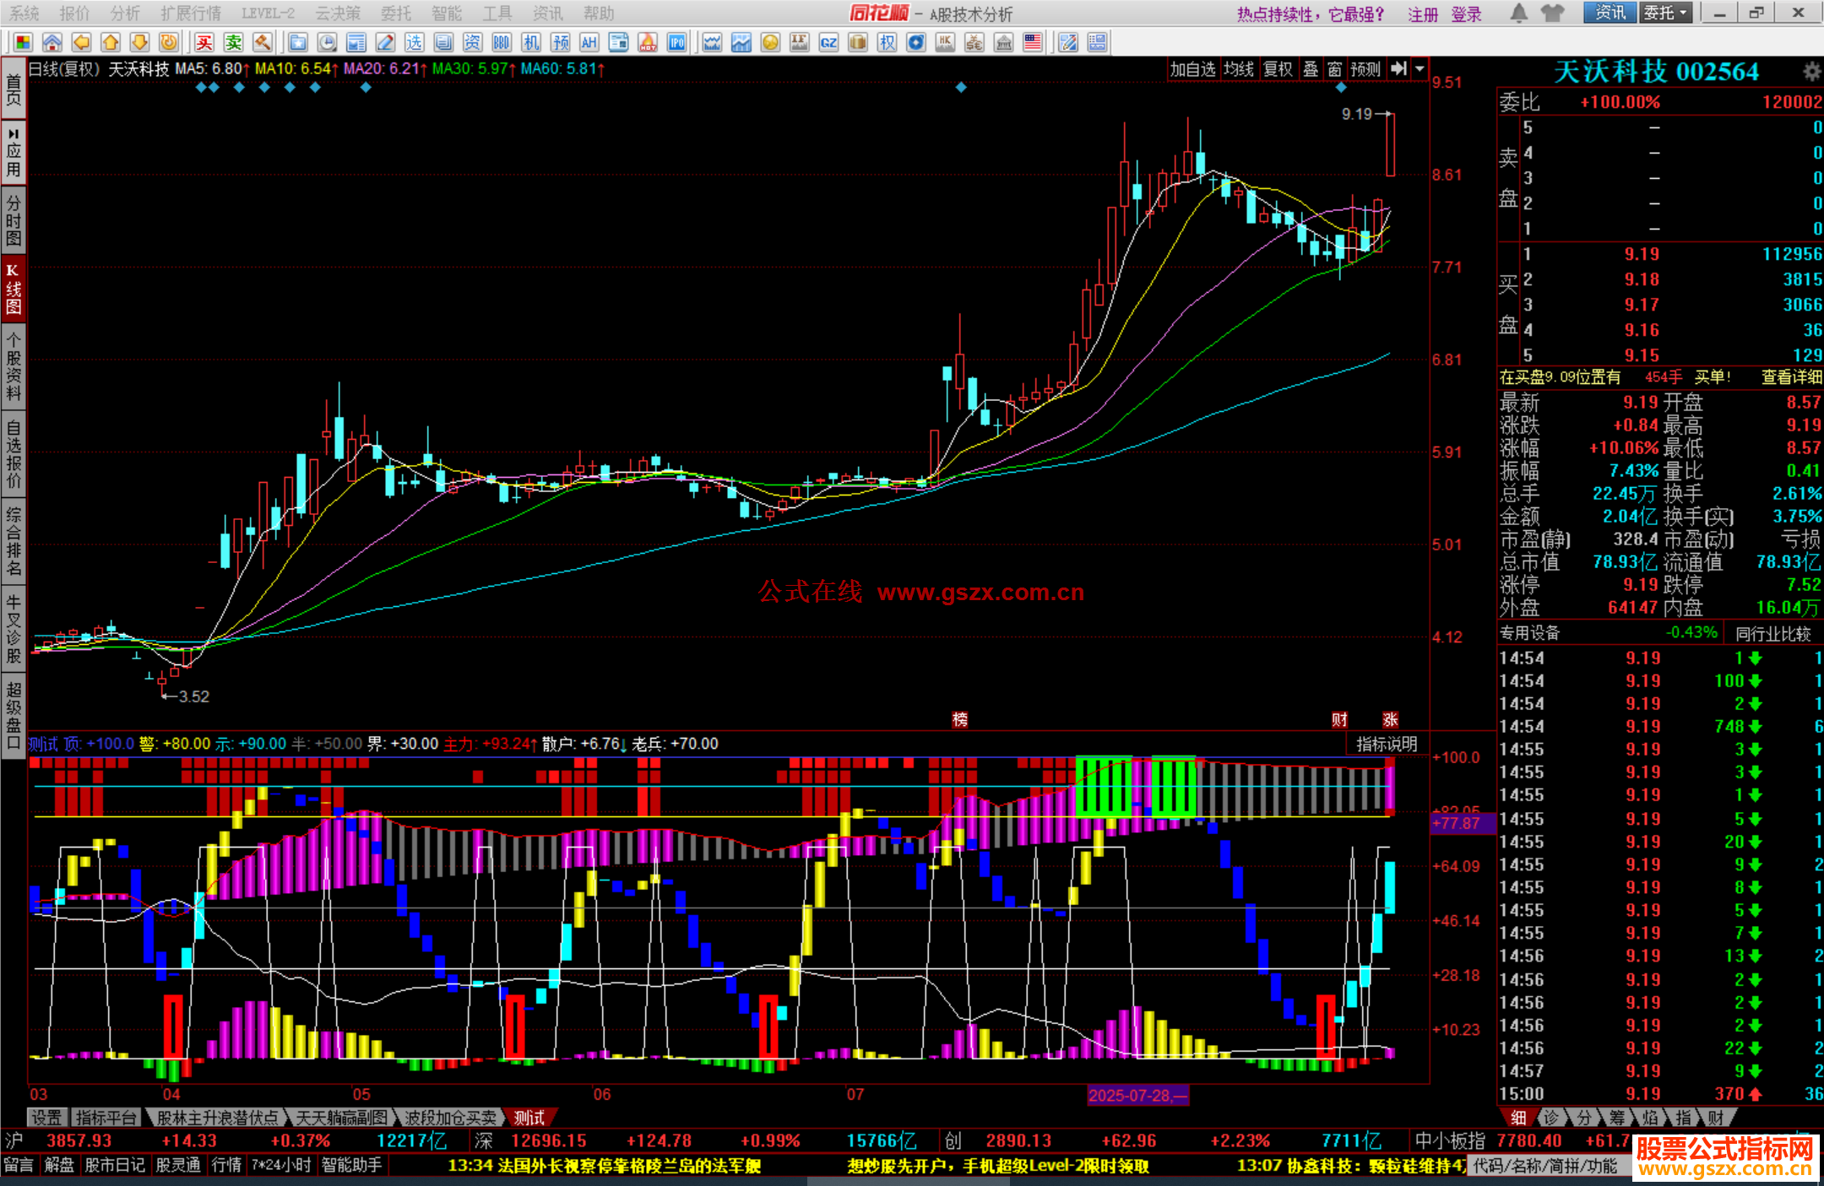Click the notification bell icon
The image size is (1824, 1186).
coord(1518,13)
